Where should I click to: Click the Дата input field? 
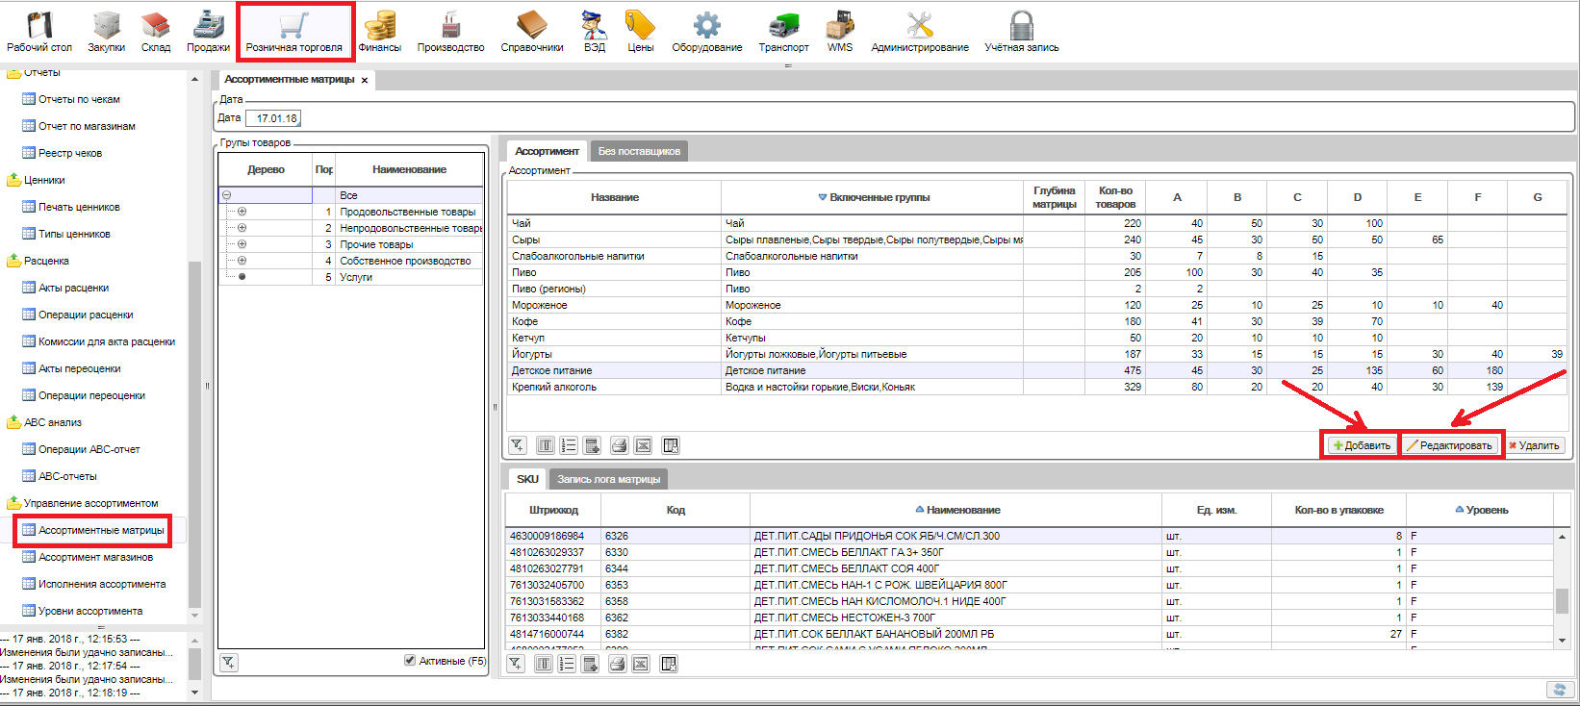(274, 118)
